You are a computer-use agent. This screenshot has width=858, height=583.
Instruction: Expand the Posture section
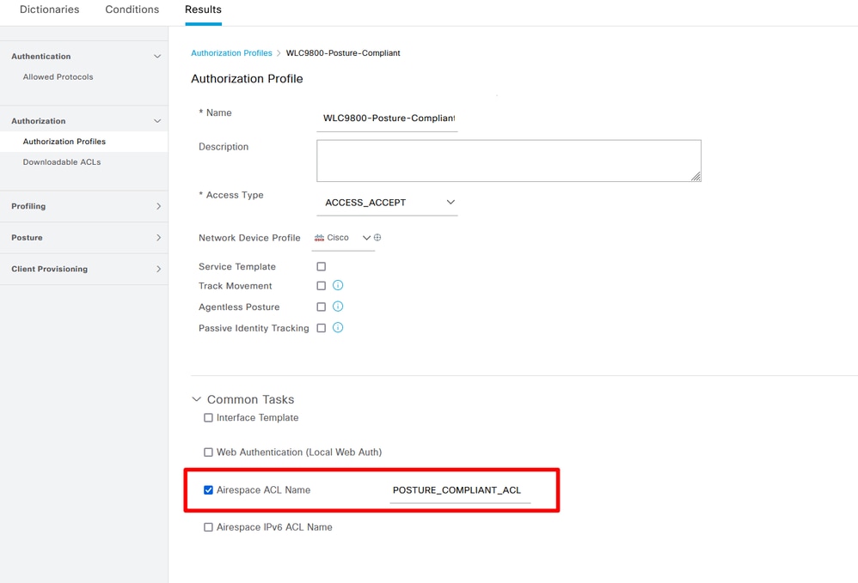tap(83, 238)
